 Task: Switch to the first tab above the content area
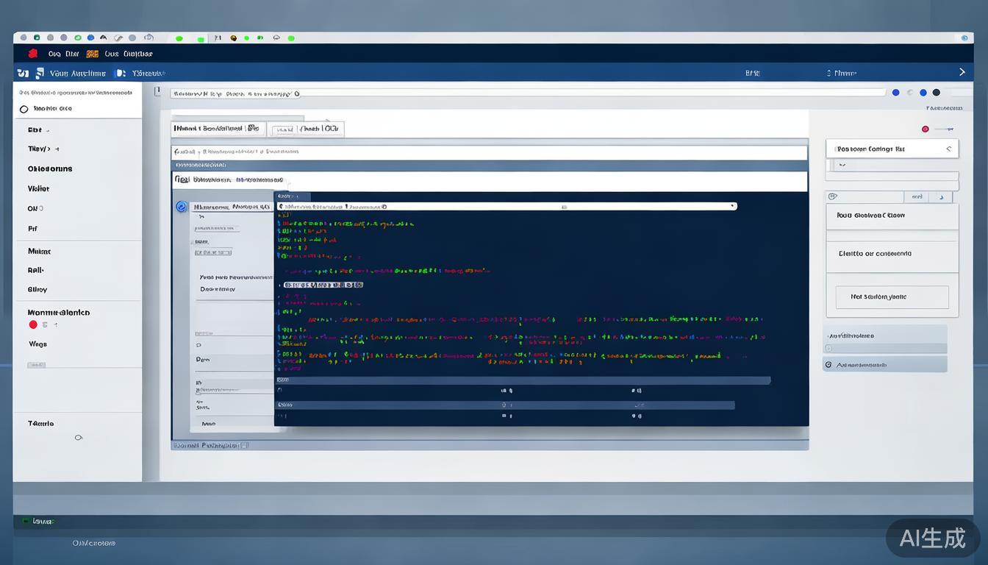(x=217, y=128)
